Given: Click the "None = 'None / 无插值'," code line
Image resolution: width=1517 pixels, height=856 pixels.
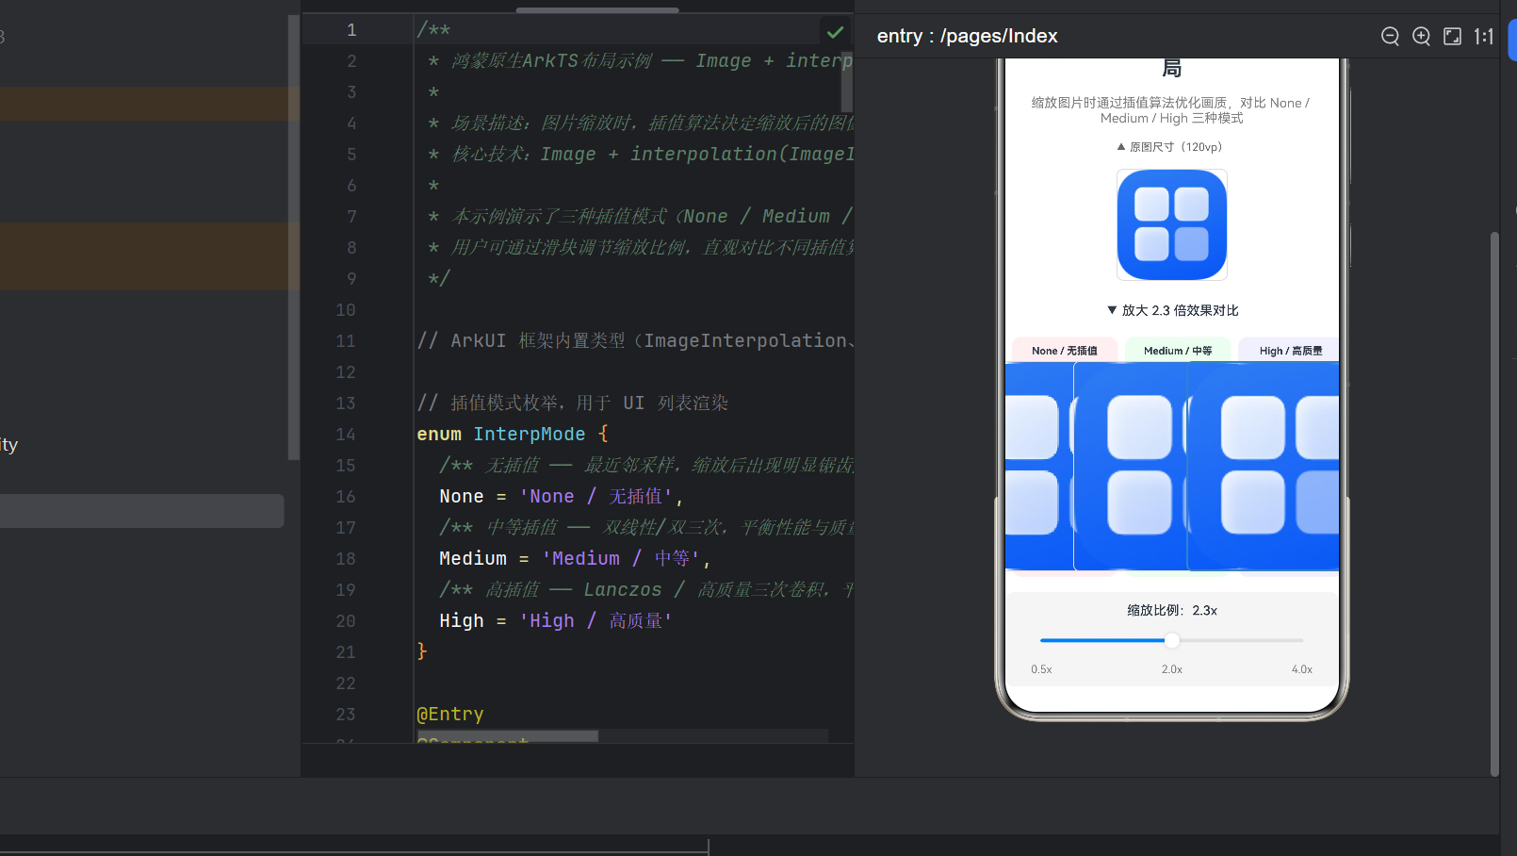Looking at the screenshot, I should pyautogui.click(x=562, y=496).
